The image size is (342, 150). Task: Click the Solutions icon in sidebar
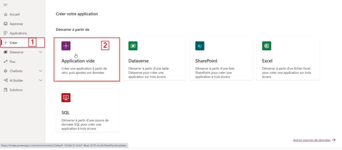pyautogui.click(x=5, y=90)
